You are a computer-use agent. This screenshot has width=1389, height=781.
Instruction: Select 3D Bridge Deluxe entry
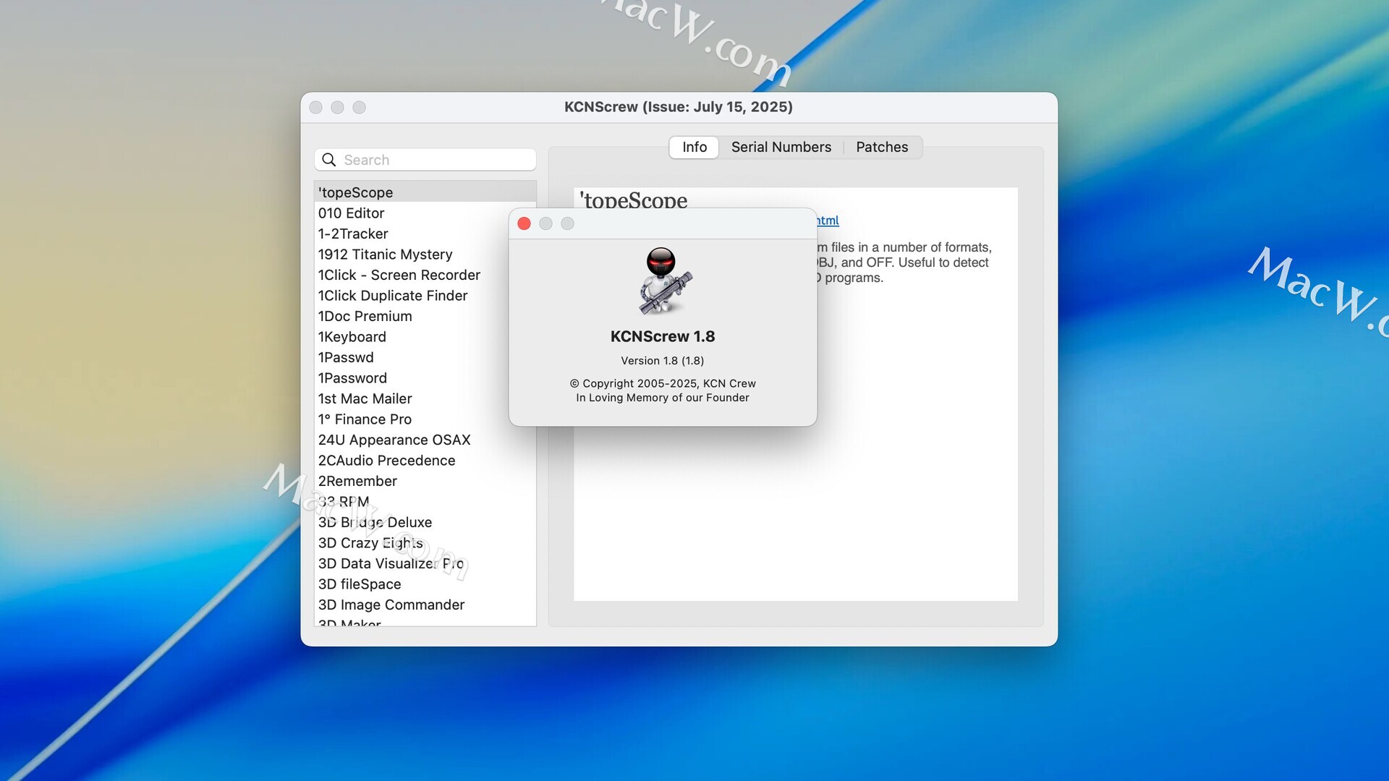coord(425,522)
